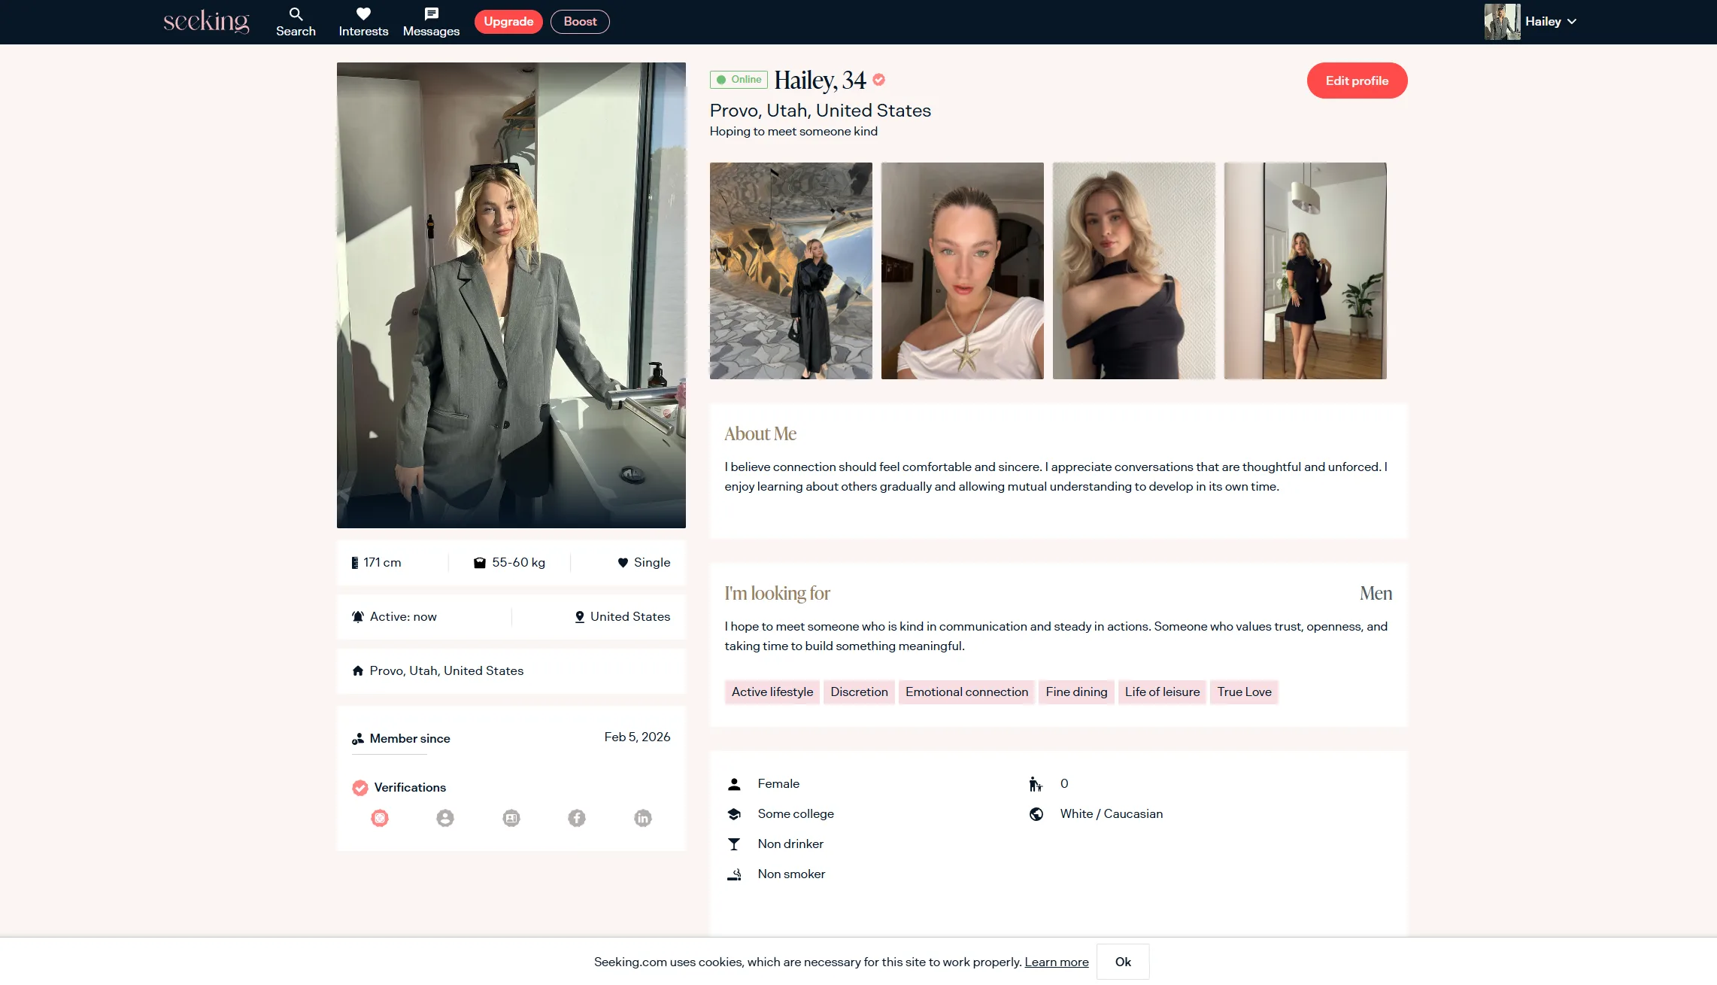Select the Emotional connection tag
The height and width of the screenshot is (985, 1717).
point(966,692)
